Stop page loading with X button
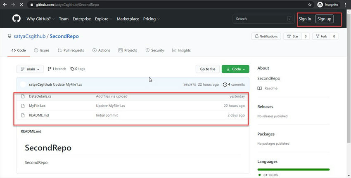Screen dimensions: 351x178 click(x=21, y=5)
